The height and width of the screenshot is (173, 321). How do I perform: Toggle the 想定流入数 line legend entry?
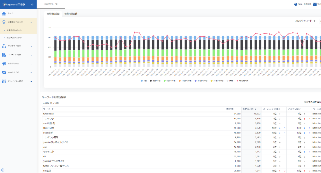click(x=243, y=81)
